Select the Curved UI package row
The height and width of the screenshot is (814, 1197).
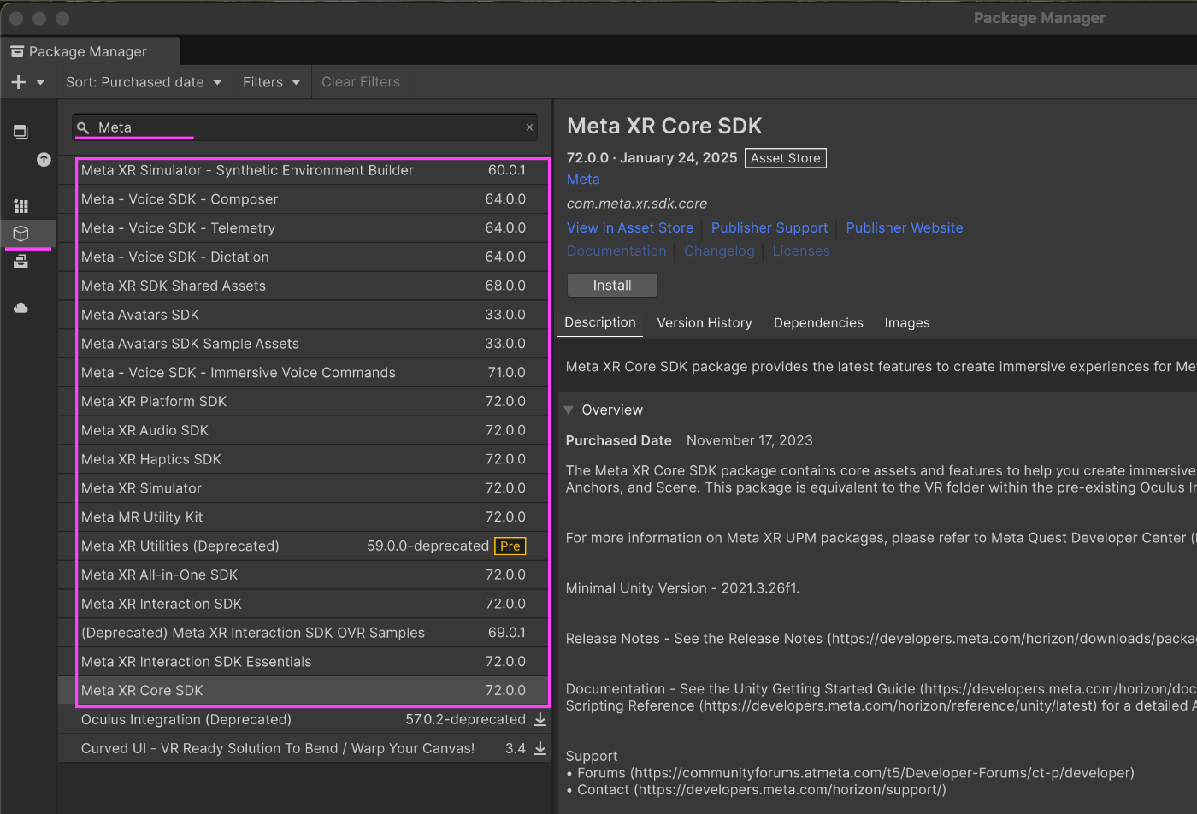[304, 748]
